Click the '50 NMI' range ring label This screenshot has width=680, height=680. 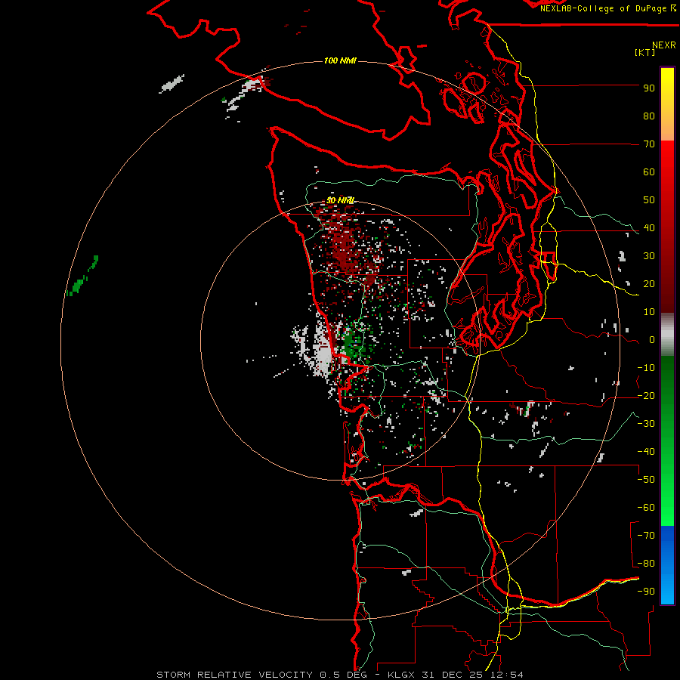click(340, 200)
